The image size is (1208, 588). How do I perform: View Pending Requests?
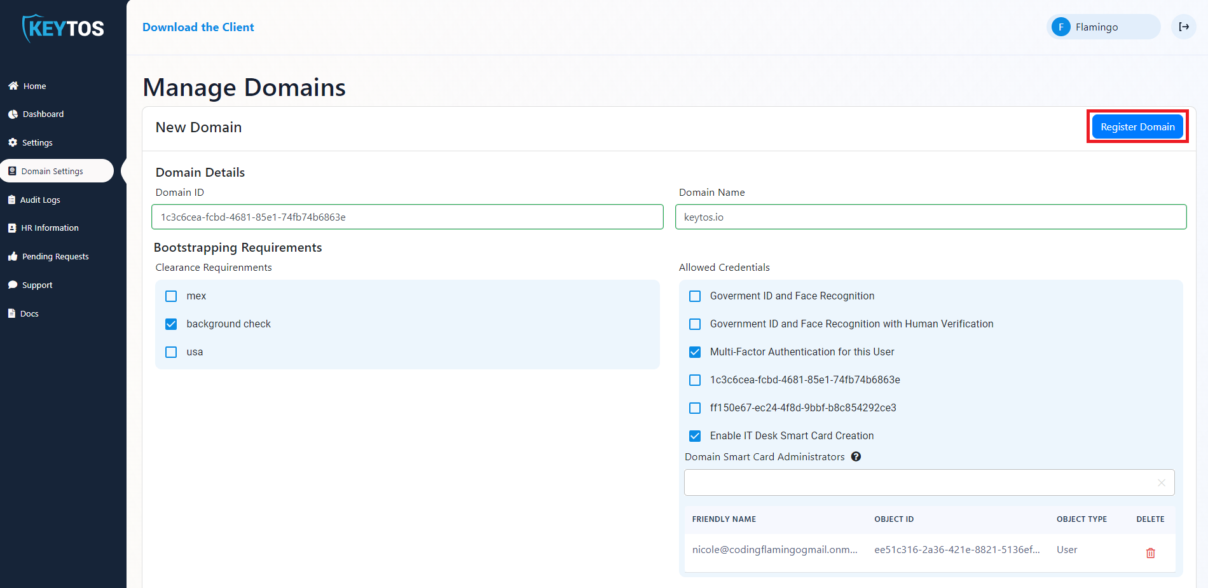(55, 256)
